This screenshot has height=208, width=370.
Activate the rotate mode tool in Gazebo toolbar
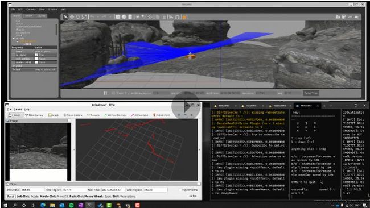pyautogui.click(x=78, y=16)
